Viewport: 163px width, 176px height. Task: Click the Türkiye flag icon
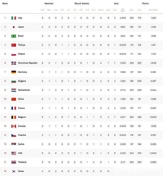click(x=14, y=45)
